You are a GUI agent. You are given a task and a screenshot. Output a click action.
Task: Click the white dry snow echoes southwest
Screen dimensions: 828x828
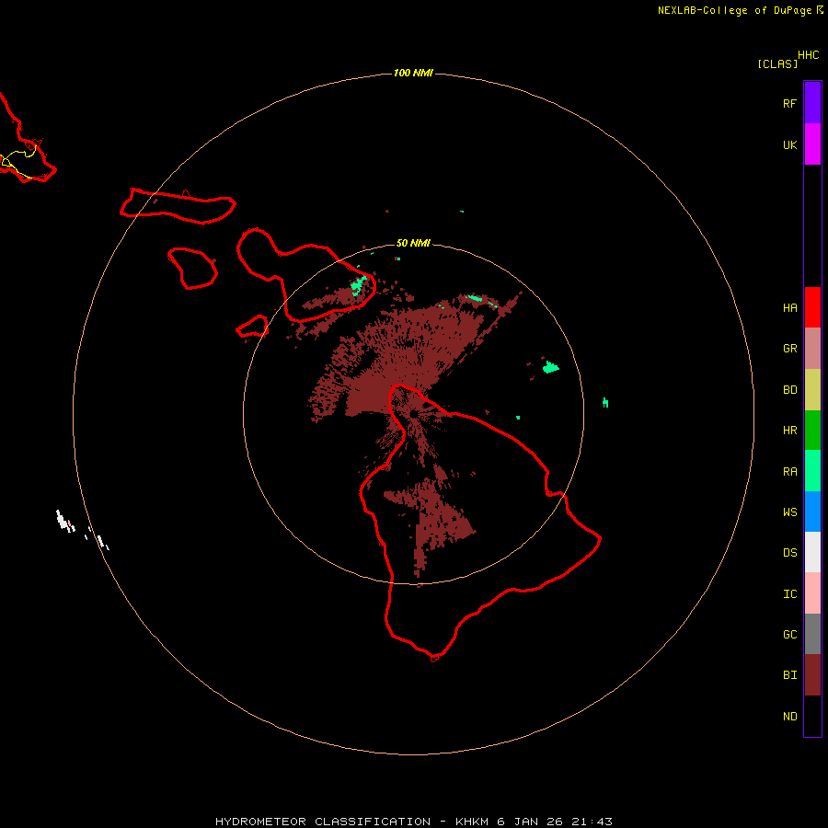pyautogui.click(x=82, y=530)
